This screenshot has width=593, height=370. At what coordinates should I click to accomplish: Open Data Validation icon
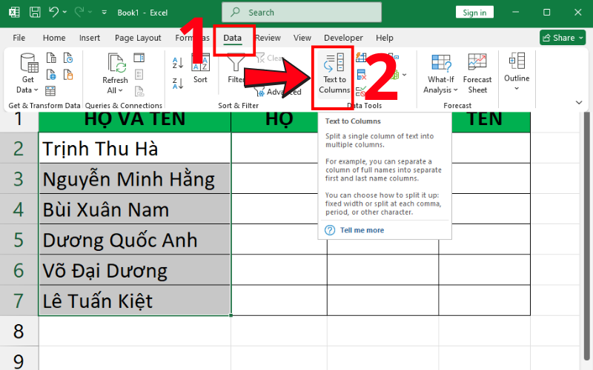tap(361, 91)
